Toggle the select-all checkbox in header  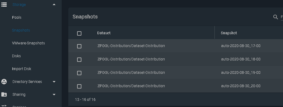[79, 33]
